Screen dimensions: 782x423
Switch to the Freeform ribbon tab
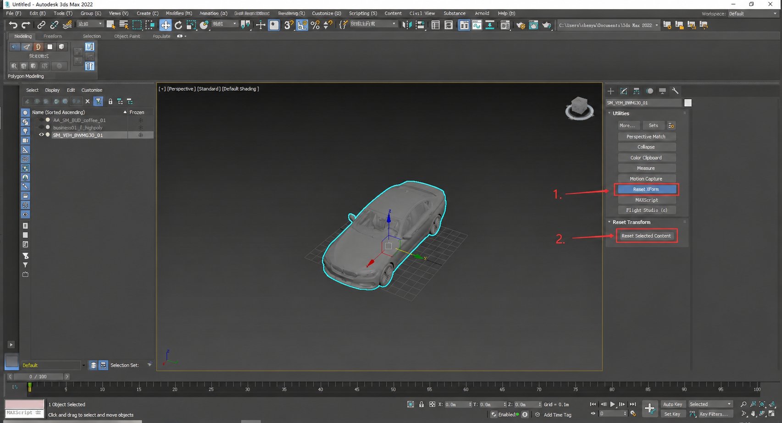point(53,36)
